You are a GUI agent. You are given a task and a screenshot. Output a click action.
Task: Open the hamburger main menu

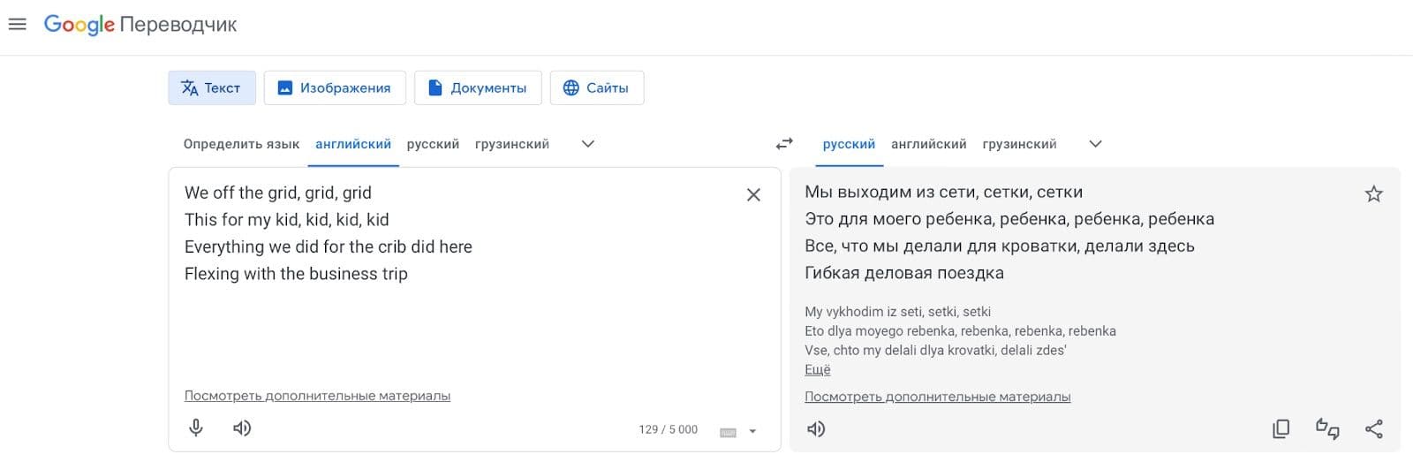pos(17,25)
